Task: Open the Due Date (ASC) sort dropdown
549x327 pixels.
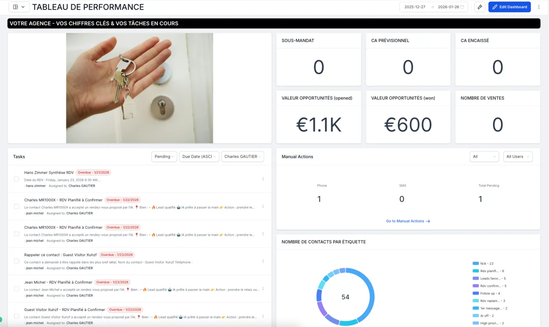Action: 199,157
